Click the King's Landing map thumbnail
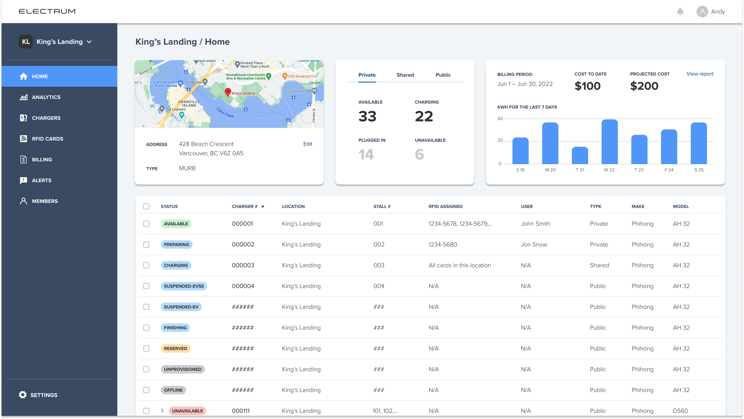This screenshot has height=419, width=744. pyautogui.click(x=229, y=94)
